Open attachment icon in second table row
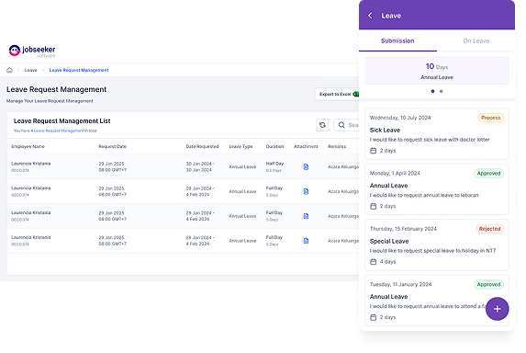526x353 pixels. 306,191
